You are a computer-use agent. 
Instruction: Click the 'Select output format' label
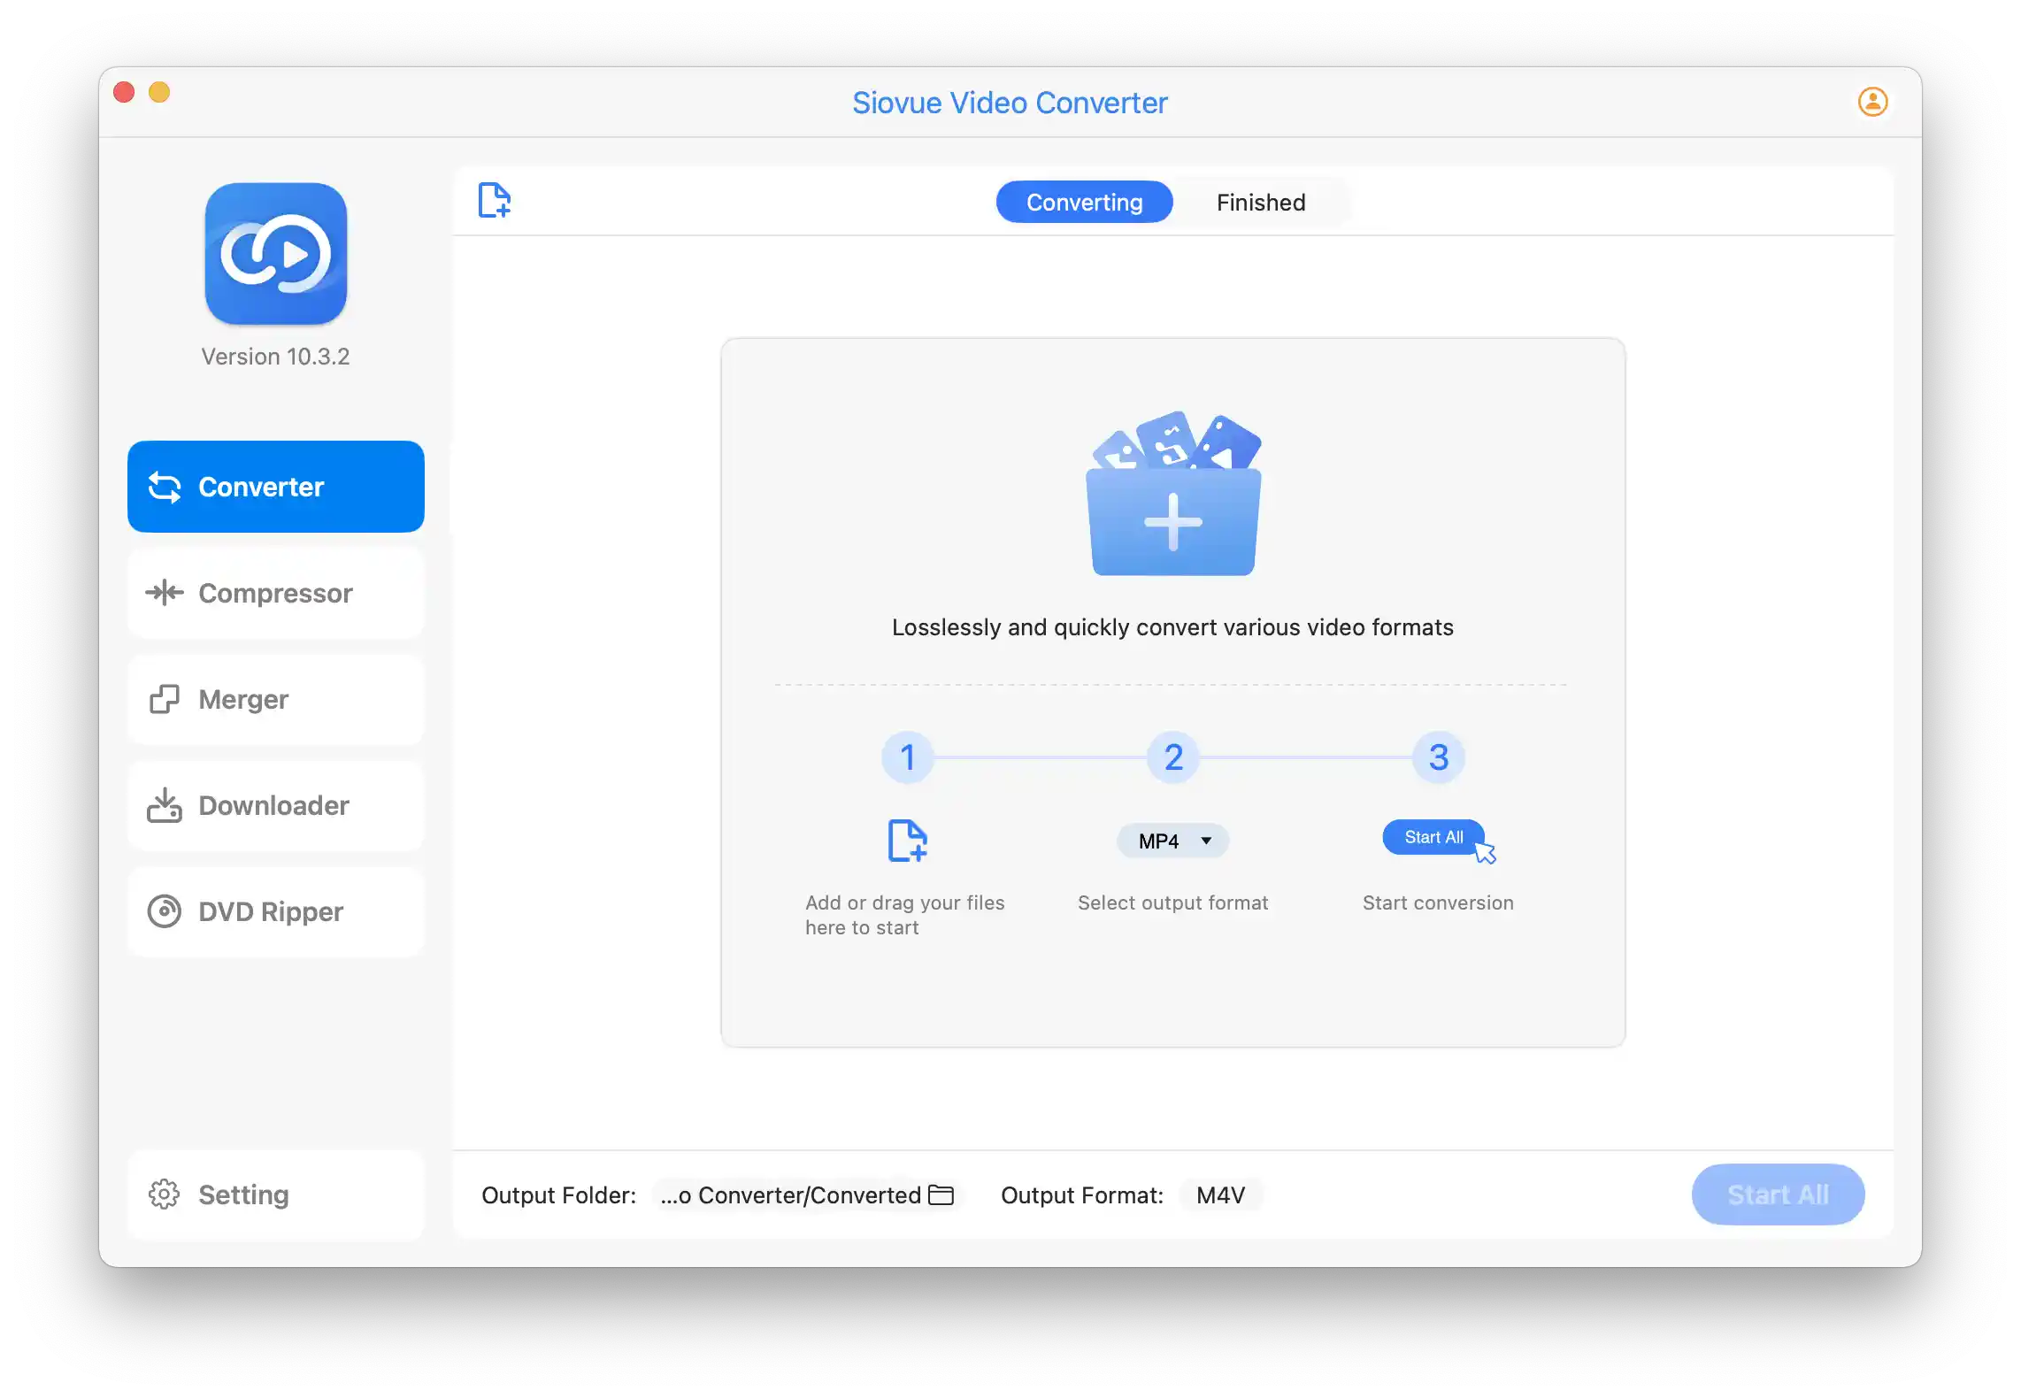tap(1173, 903)
